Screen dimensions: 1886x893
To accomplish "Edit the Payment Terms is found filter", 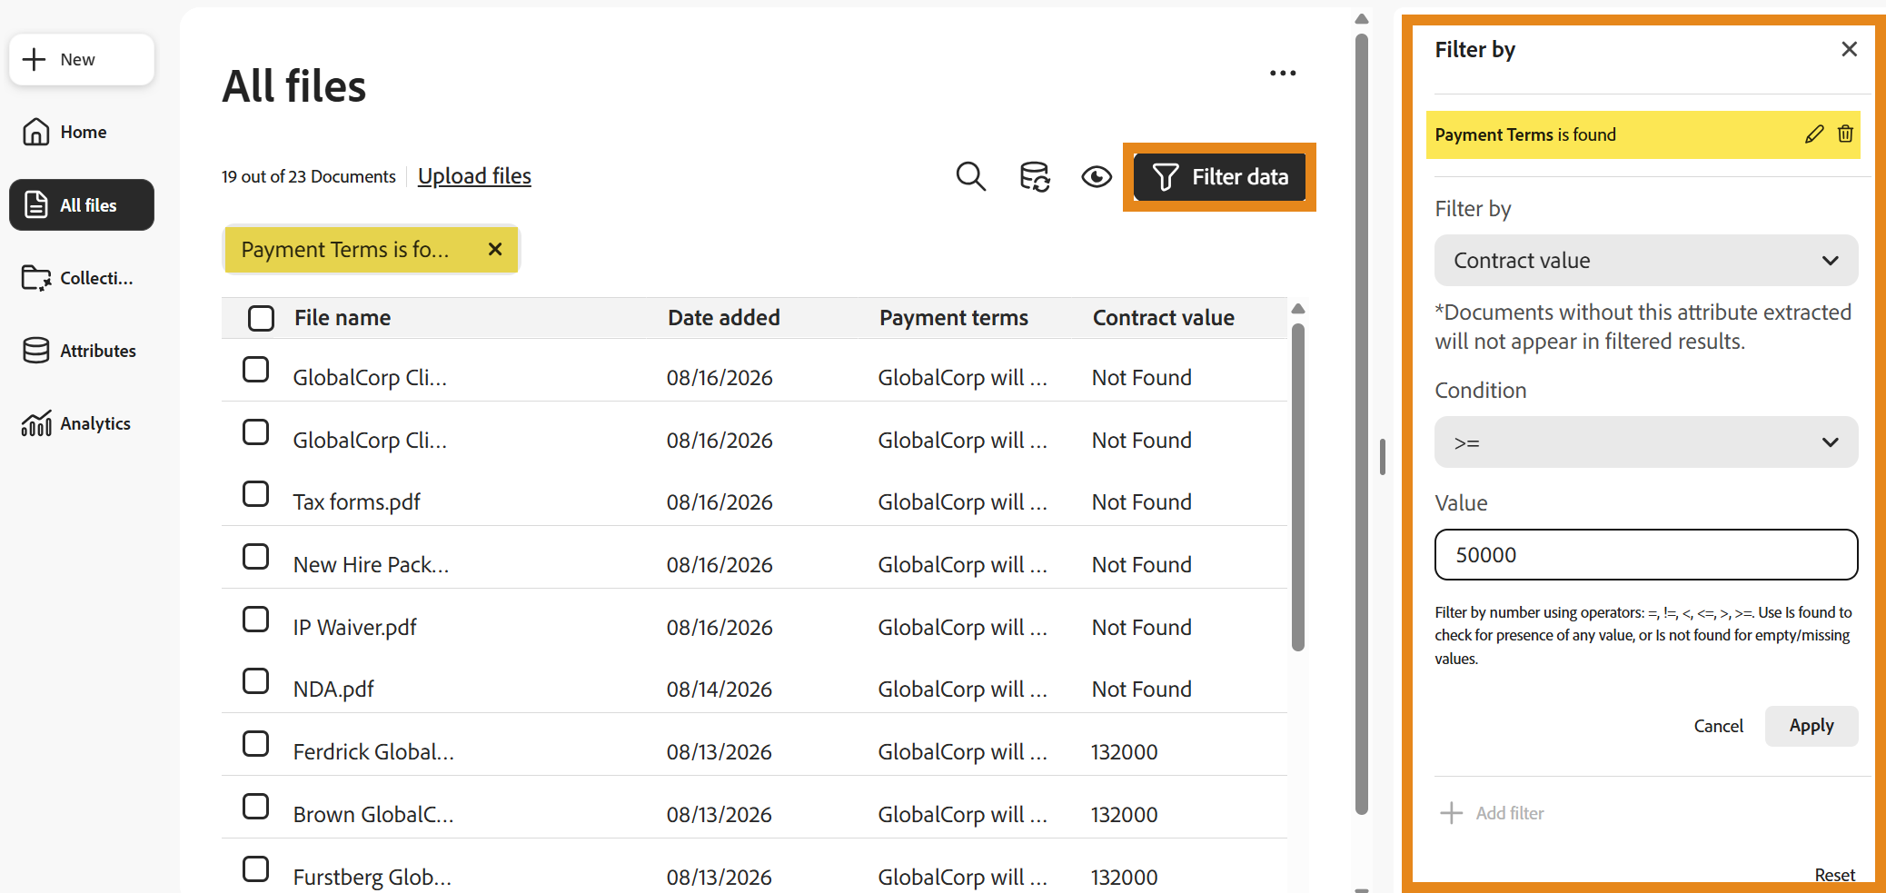I will pos(1814,134).
